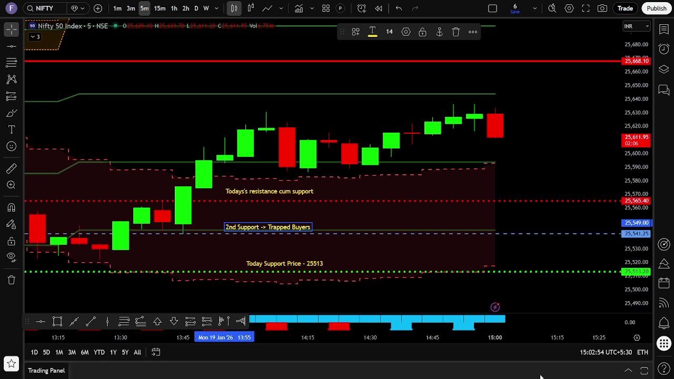The width and height of the screenshot is (674, 379).
Task: Lock the selected drawing in floating toolbar
Action: (422, 32)
